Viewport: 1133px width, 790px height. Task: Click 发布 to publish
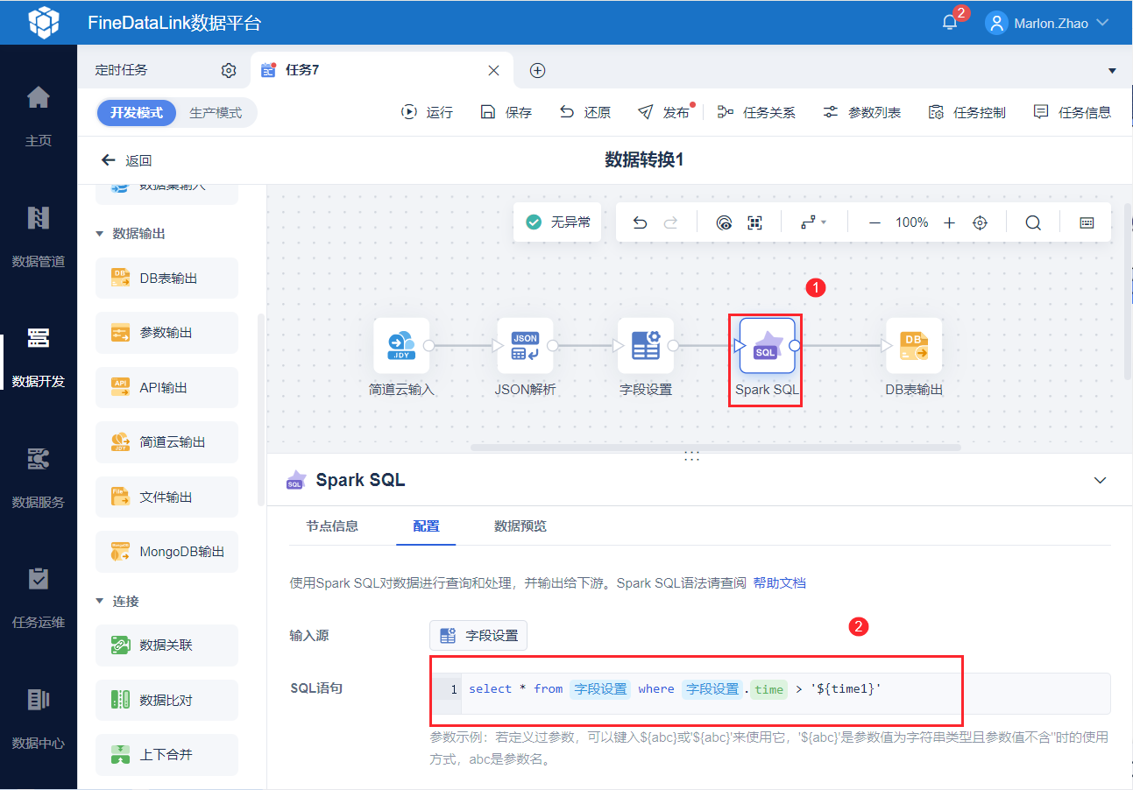pos(664,112)
